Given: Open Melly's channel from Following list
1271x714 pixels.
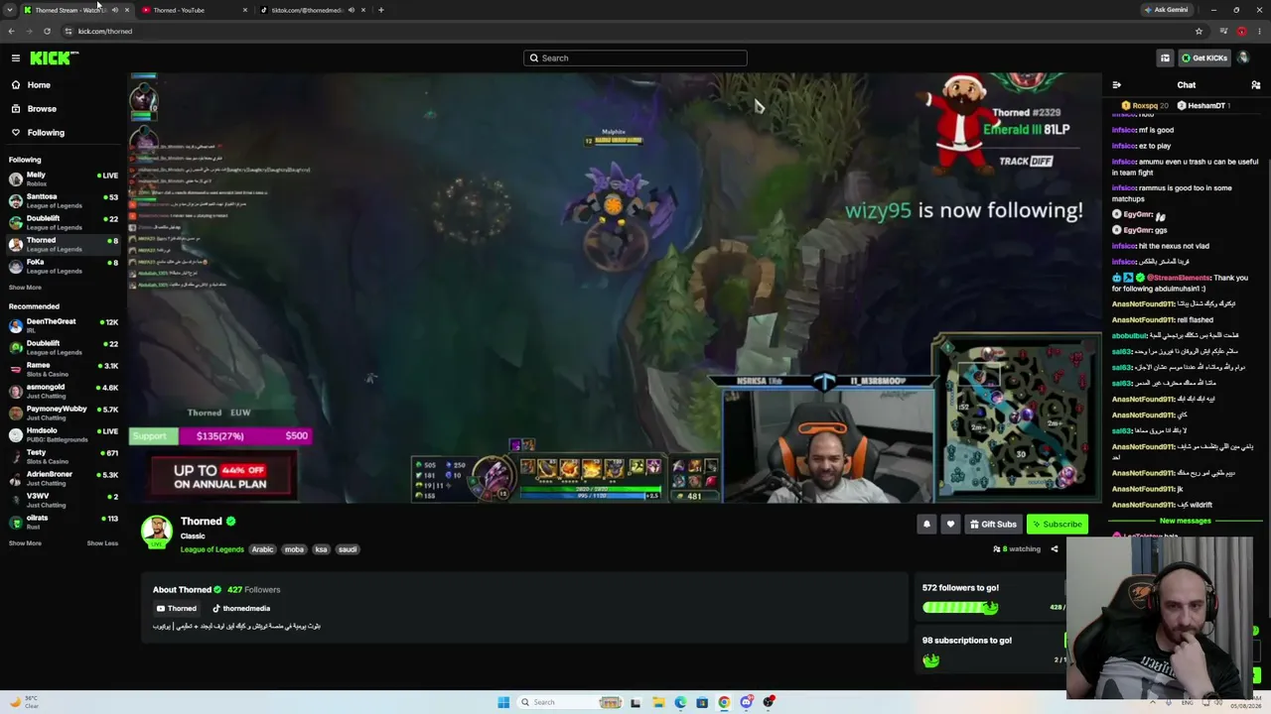Looking at the screenshot, I should [64, 179].
